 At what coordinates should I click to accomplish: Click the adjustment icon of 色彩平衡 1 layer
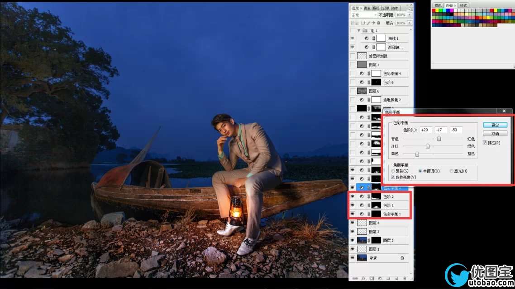(x=362, y=214)
